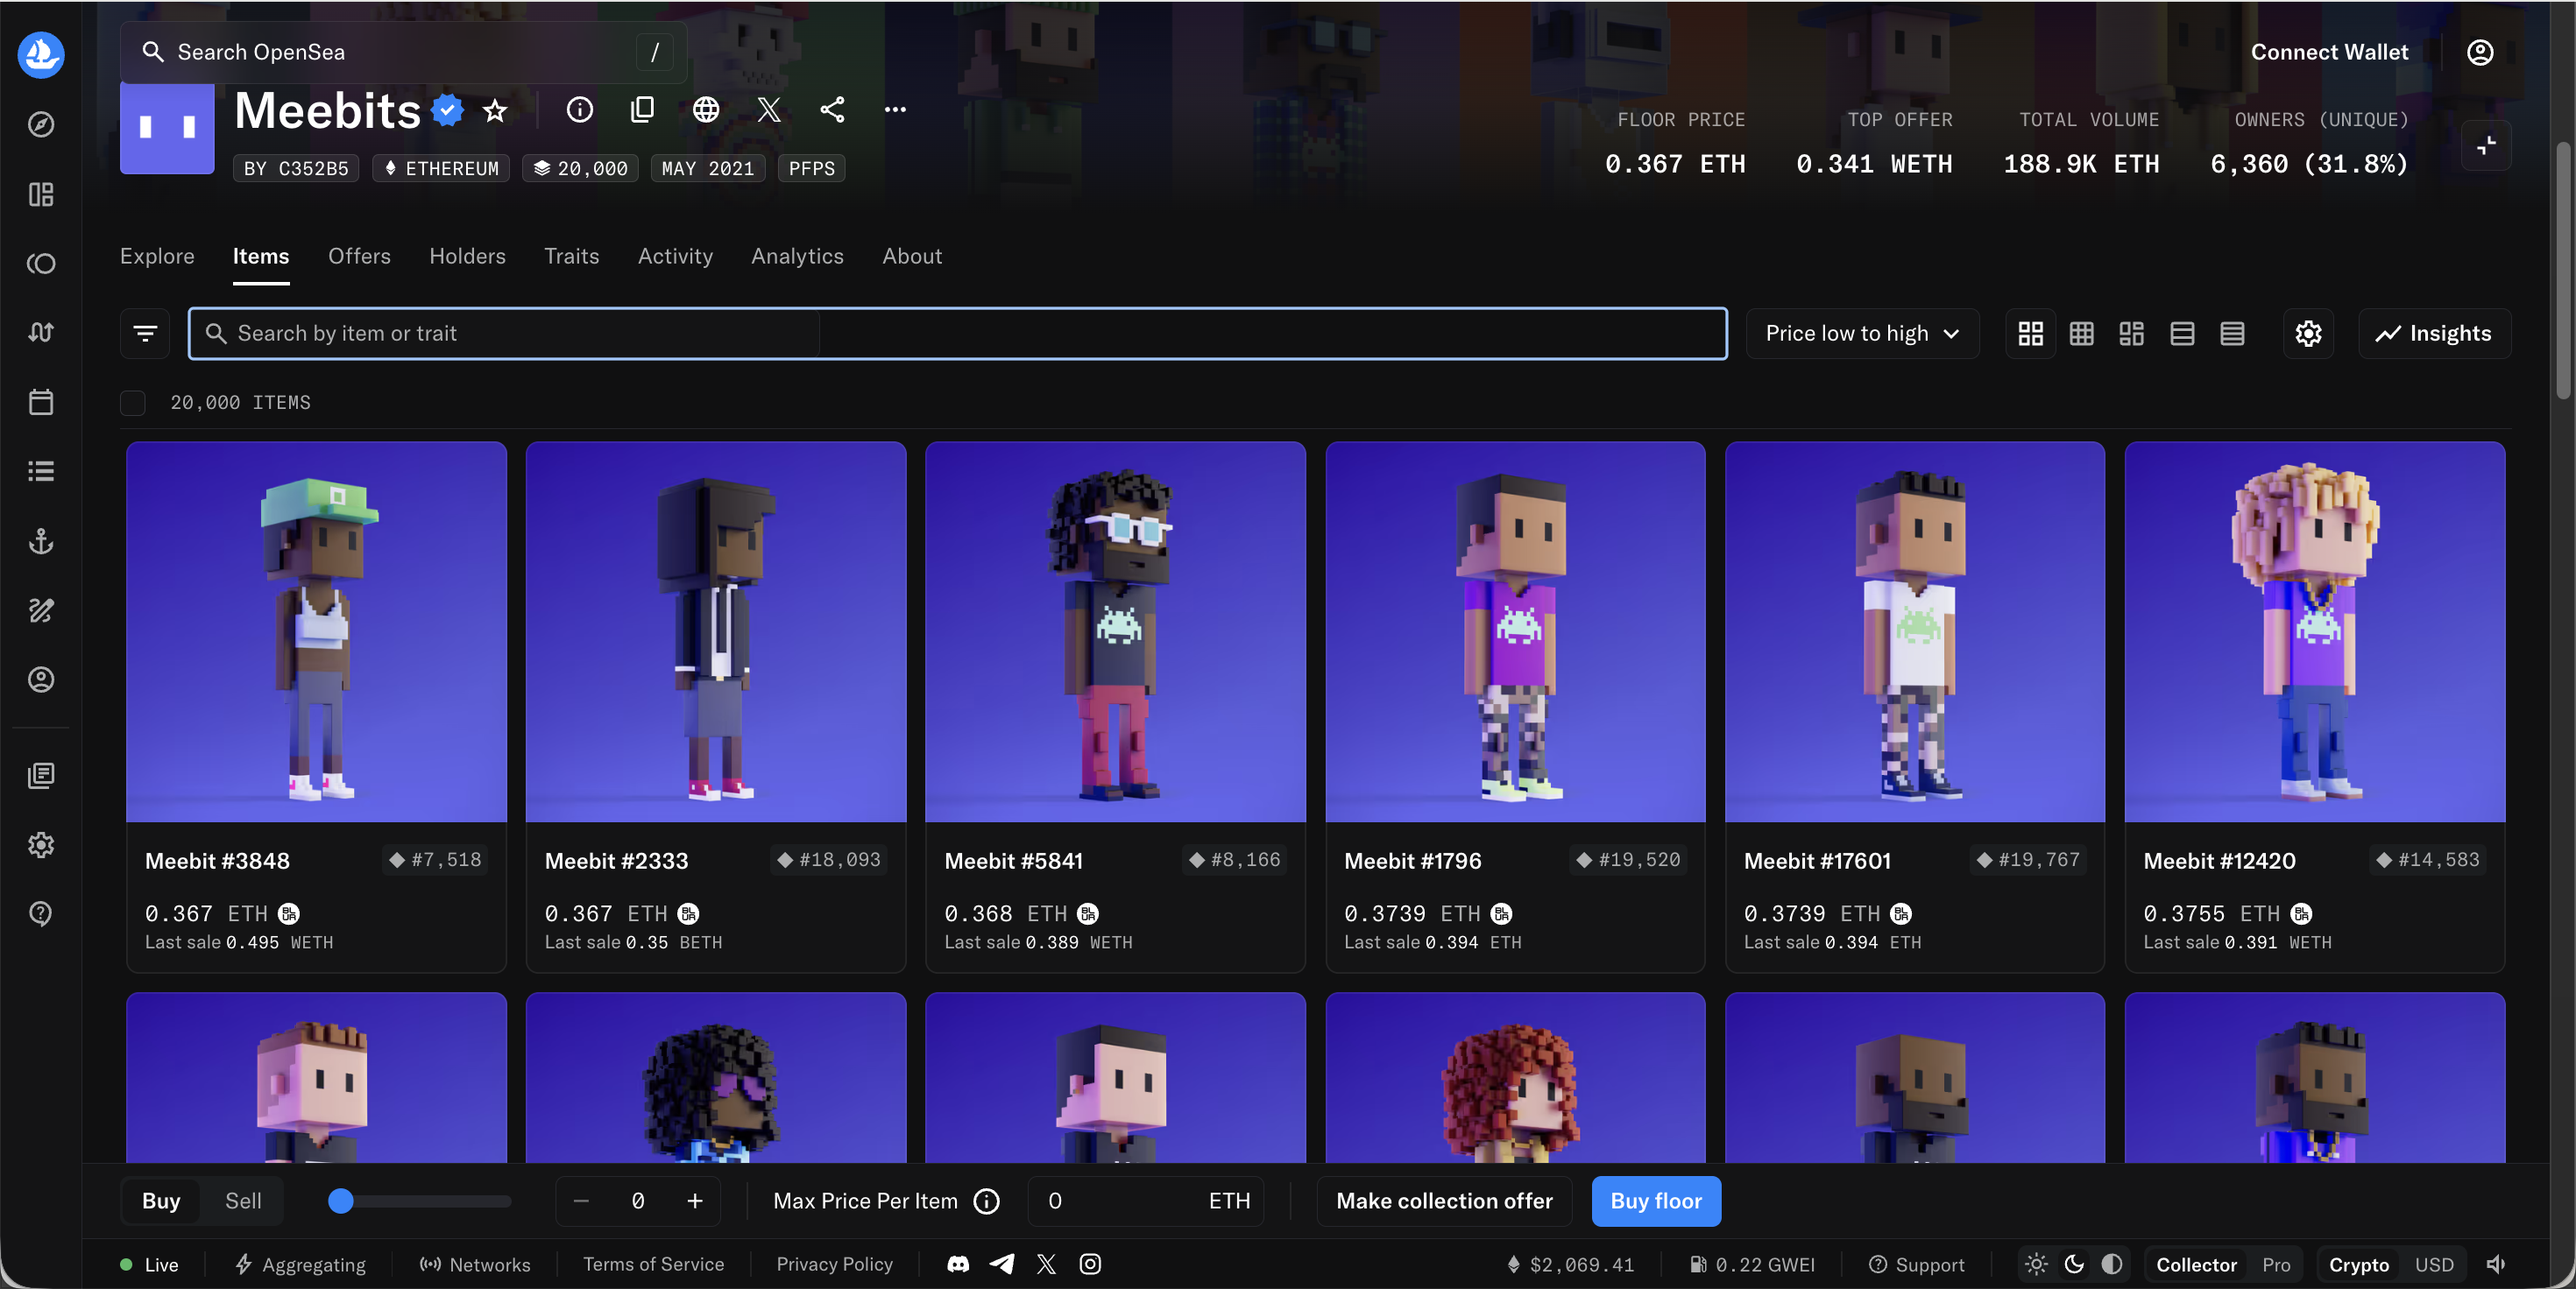
Task: Click the Buy floor button
Action: pos(1656,1201)
